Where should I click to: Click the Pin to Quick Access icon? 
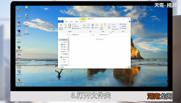point(61,25)
